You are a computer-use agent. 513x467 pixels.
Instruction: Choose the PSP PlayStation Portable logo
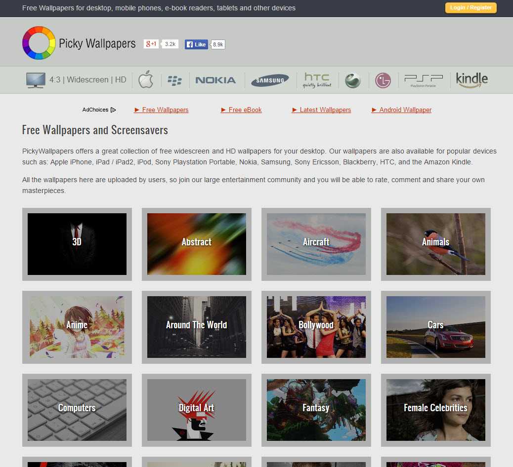pyautogui.click(x=424, y=80)
